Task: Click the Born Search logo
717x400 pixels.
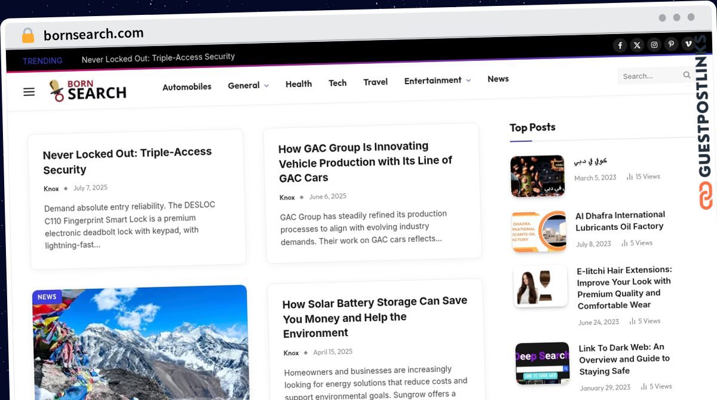Action: point(88,90)
